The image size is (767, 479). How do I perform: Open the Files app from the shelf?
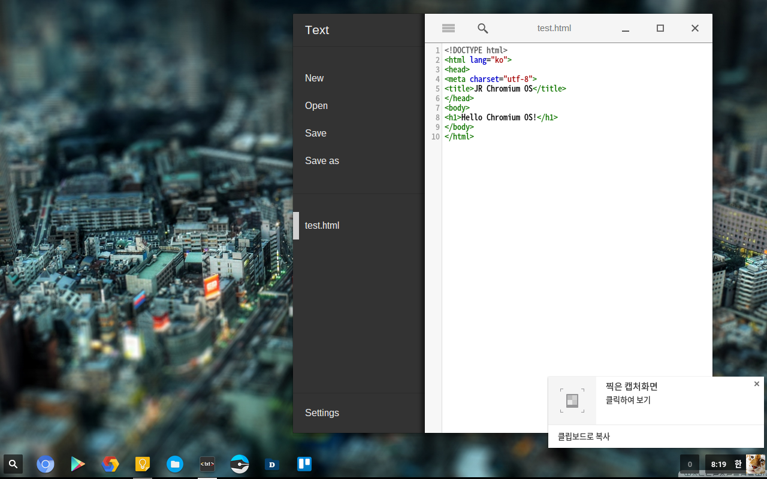tap(175, 464)
